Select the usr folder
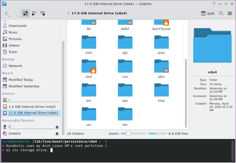This screenshot has height=163, width=236. [89, 117]
